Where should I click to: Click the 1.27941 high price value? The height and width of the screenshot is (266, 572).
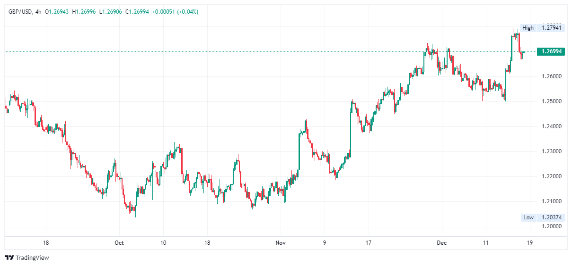(x=551, y=28)
